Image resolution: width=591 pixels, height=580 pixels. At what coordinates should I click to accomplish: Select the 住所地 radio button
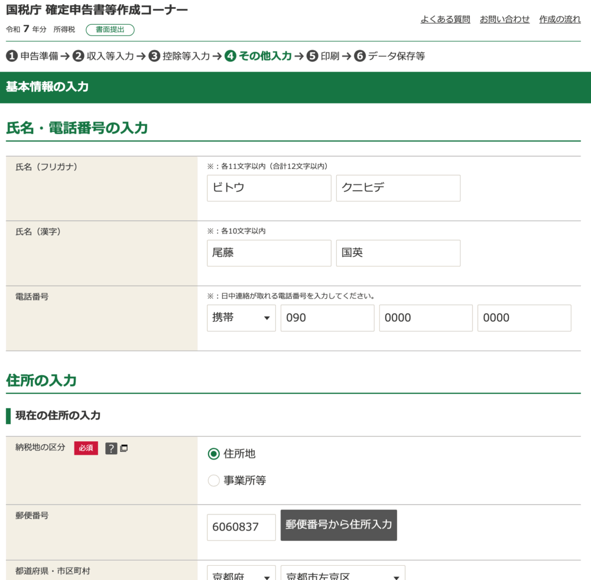(213, 454)
